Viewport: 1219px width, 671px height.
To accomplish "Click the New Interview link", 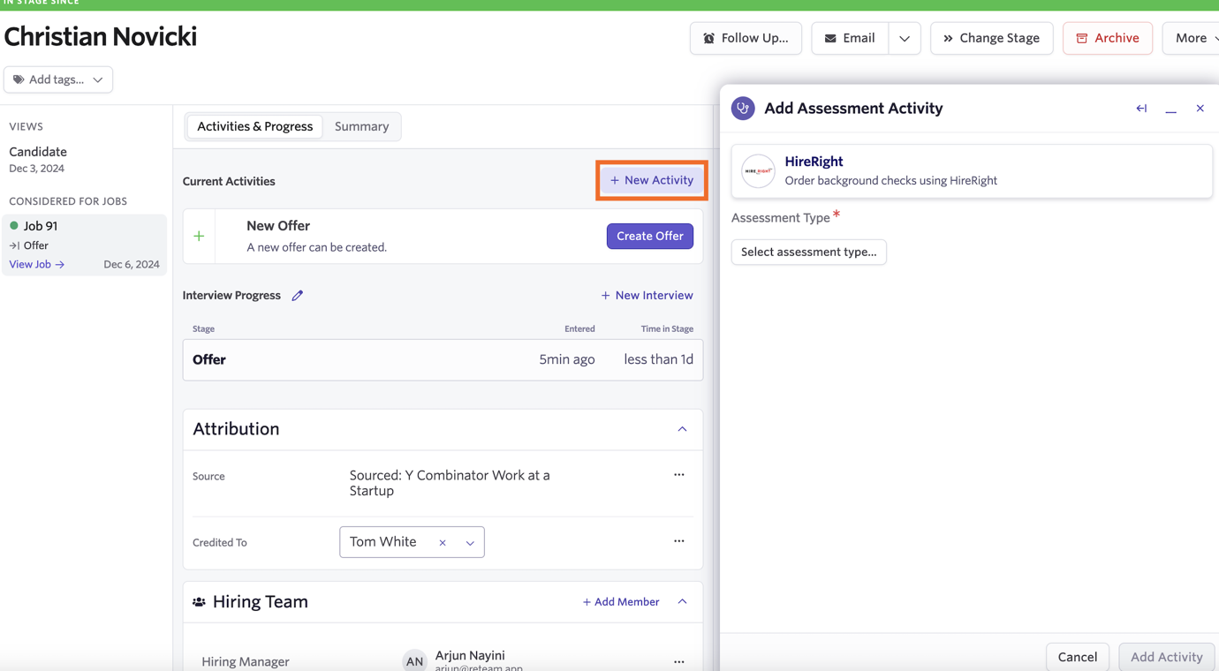I will tap(647, 296).
